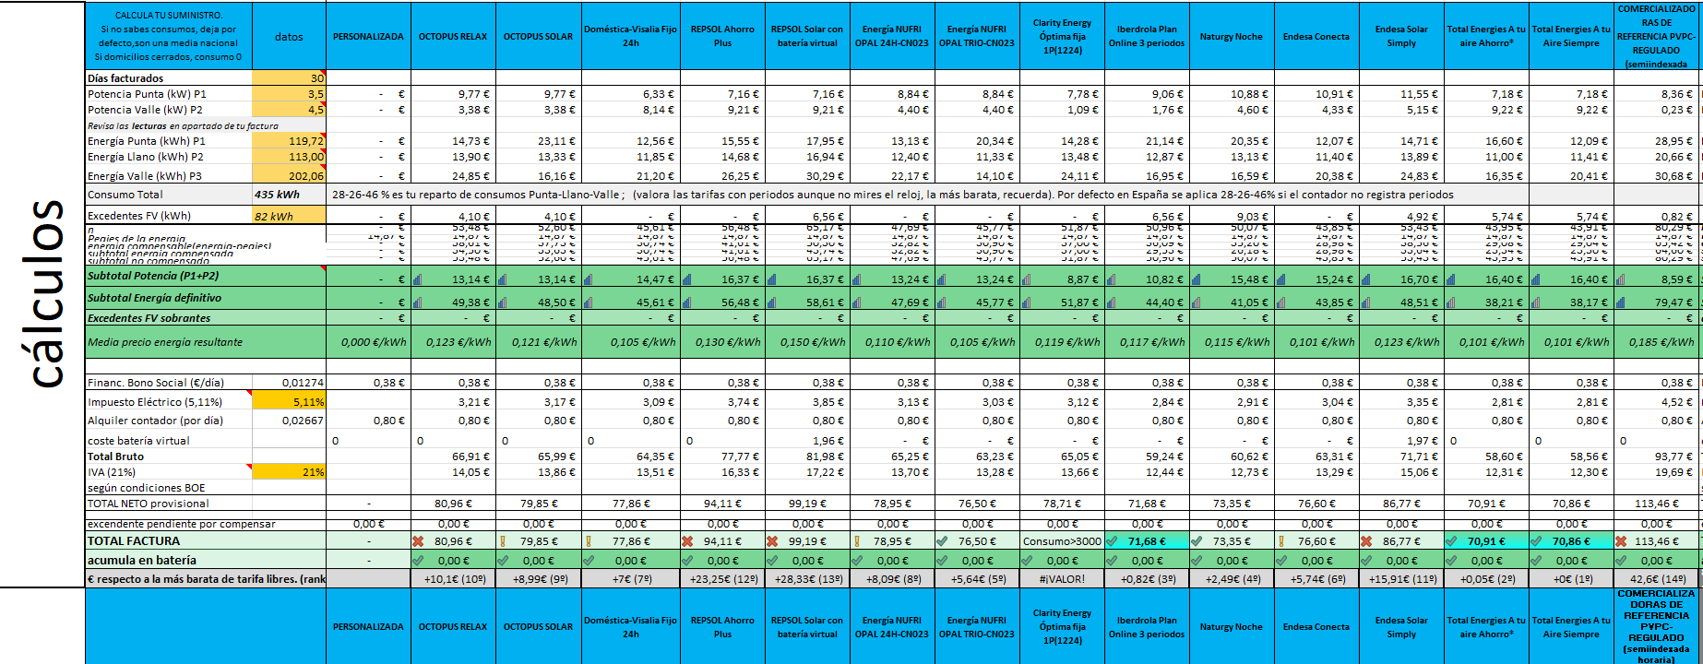Click the bar icon beside 48,50 € energy subtotal

pyautogui.click(x=503, y=302)
